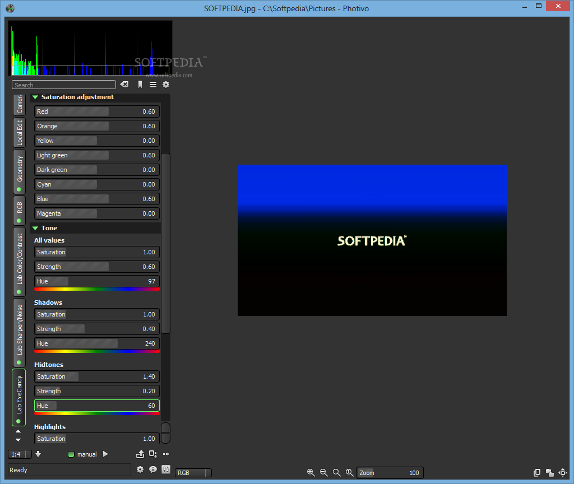
Task: Click the run play arrow next to manual
Action: (x=105, y=454)
